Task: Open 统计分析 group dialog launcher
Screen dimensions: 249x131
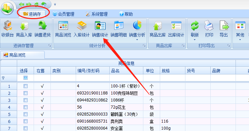Action: pyautogui.click(x=144, y=46)
